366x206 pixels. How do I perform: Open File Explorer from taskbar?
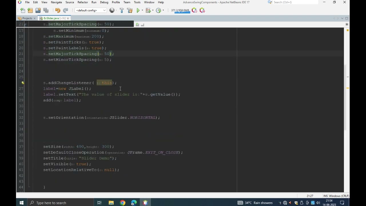(x=111, y=203)
